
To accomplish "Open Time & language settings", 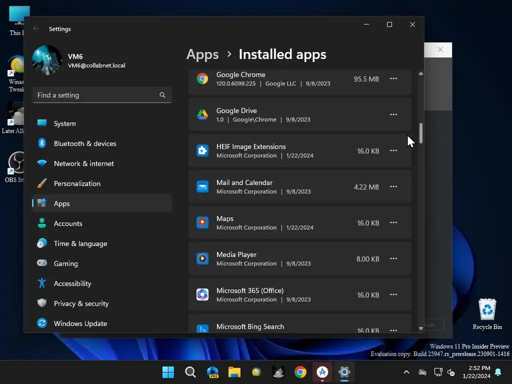I will 101,243.
